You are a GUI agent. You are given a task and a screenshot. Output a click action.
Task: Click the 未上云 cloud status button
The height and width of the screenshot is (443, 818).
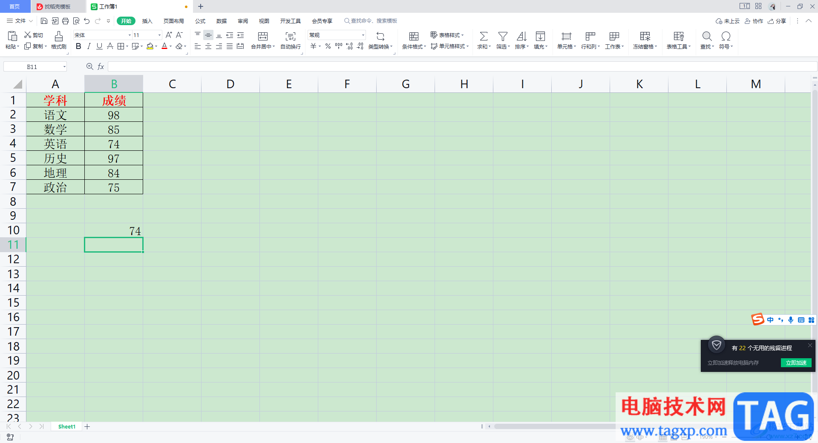(728, 21)
